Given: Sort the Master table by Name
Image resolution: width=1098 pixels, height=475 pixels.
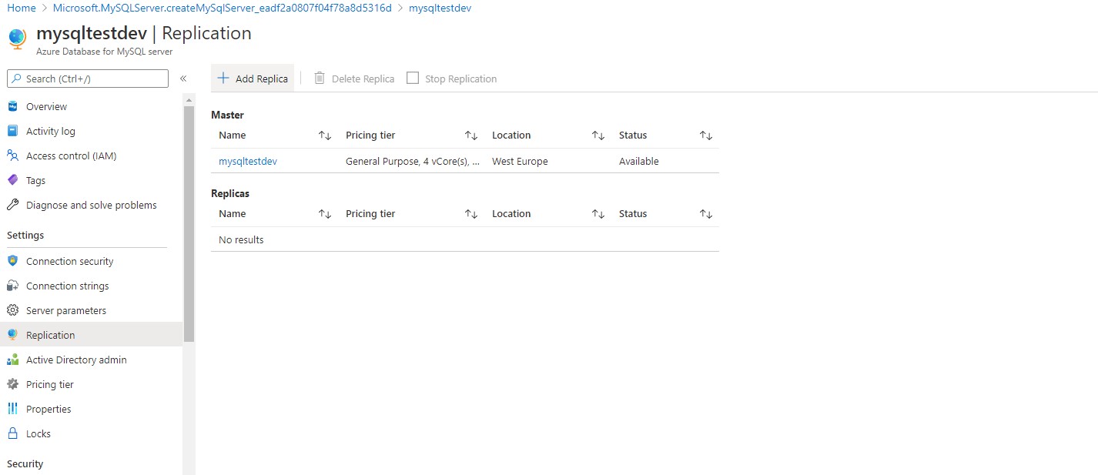Looking at the screenshot, I should [324, 135].
